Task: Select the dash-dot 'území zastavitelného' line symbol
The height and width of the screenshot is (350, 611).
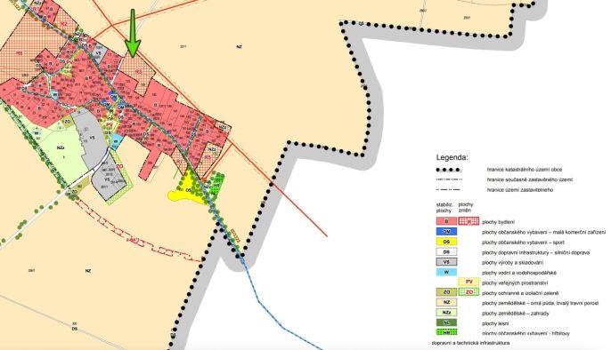Action: [448, 190]
